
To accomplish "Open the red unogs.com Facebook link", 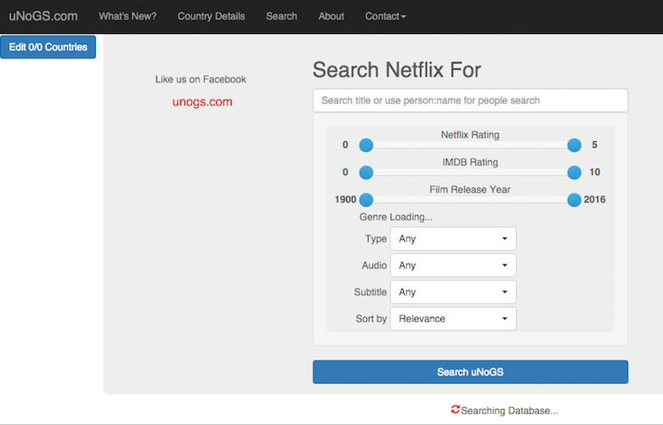I will [x=202, y=101].
